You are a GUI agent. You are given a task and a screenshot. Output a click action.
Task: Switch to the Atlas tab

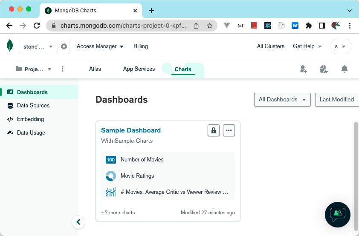[x=95, y=69]
